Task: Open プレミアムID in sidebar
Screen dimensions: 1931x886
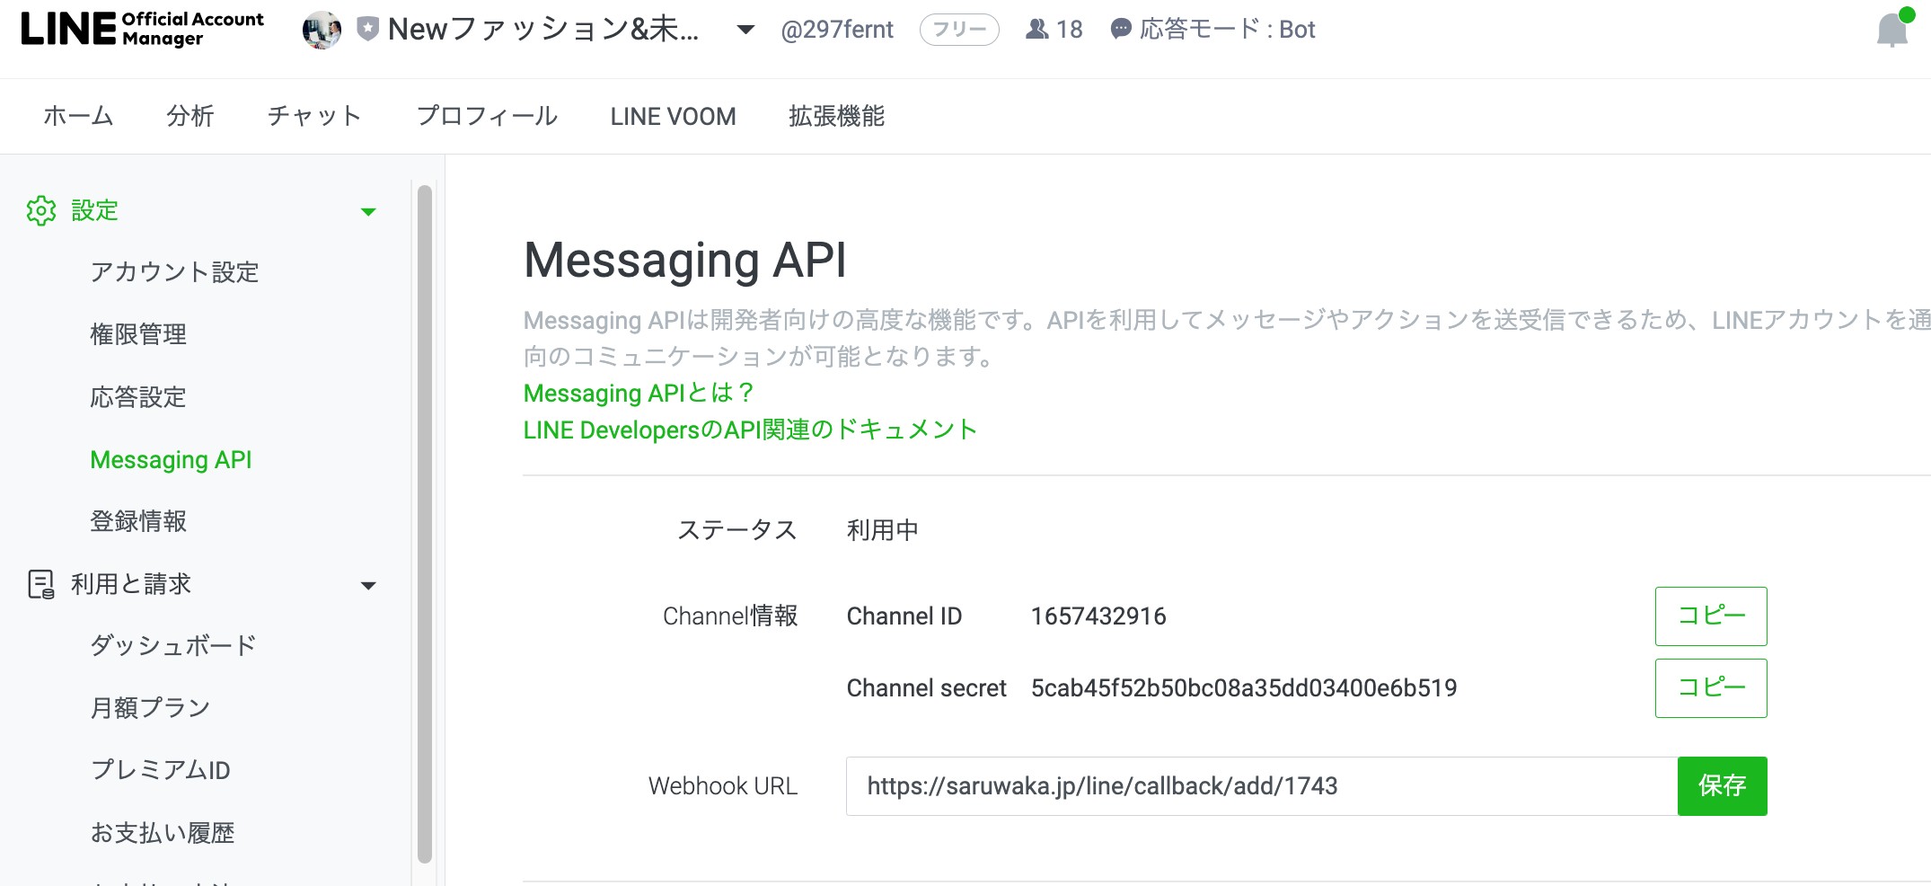Action: (161, 770)
